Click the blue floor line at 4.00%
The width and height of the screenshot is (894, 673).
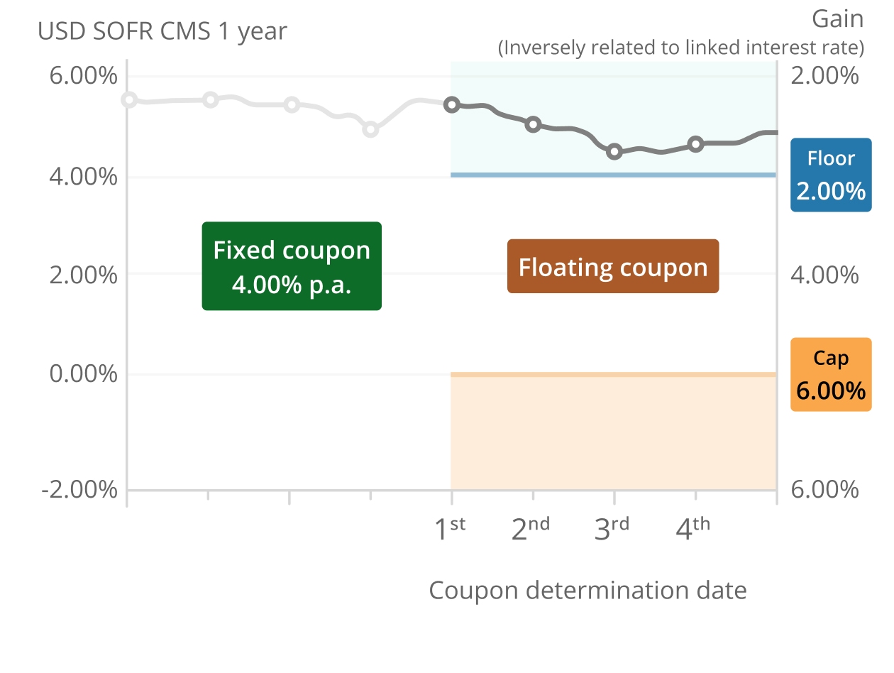pyautogui.click(x=614, y=175)
